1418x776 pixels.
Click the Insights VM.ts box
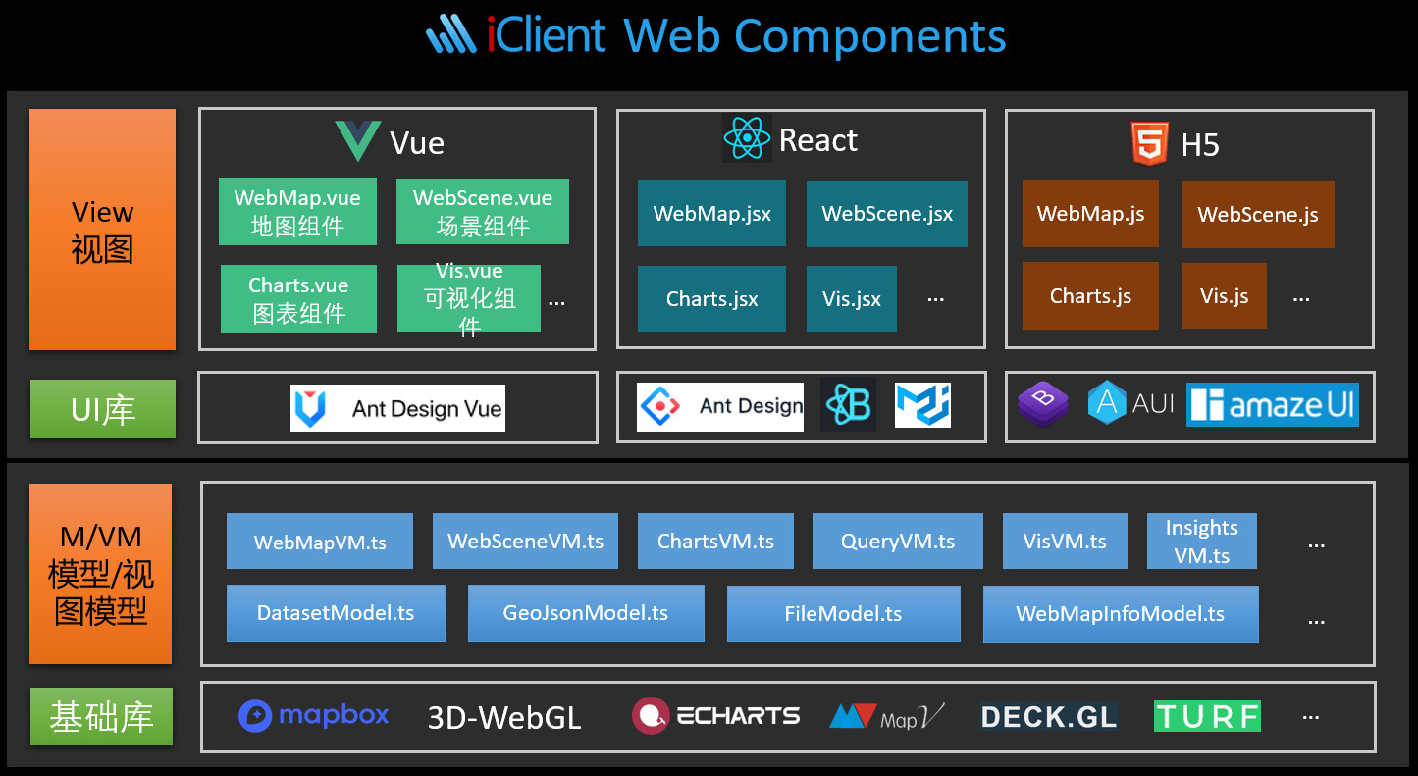point(1202,542)
